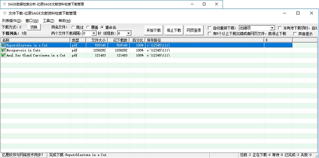
Task: Click the B column header
Action: click(x=278, y=40)
